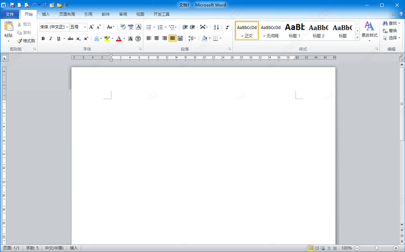Expand the Numbering list dropdown arrow
The image size is (405, 252).
pos(166,27)
